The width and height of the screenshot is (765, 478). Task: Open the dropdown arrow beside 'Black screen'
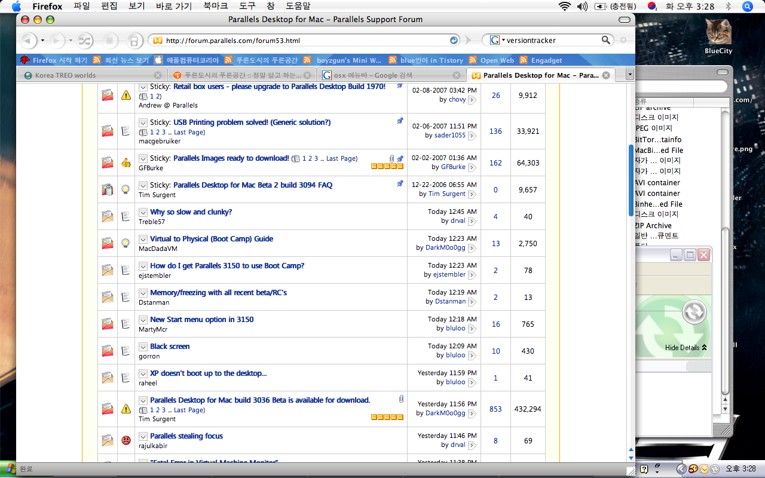143,347
